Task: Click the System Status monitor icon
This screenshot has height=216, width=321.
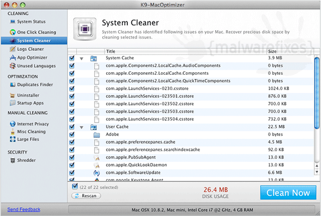Action: (13, 22)
